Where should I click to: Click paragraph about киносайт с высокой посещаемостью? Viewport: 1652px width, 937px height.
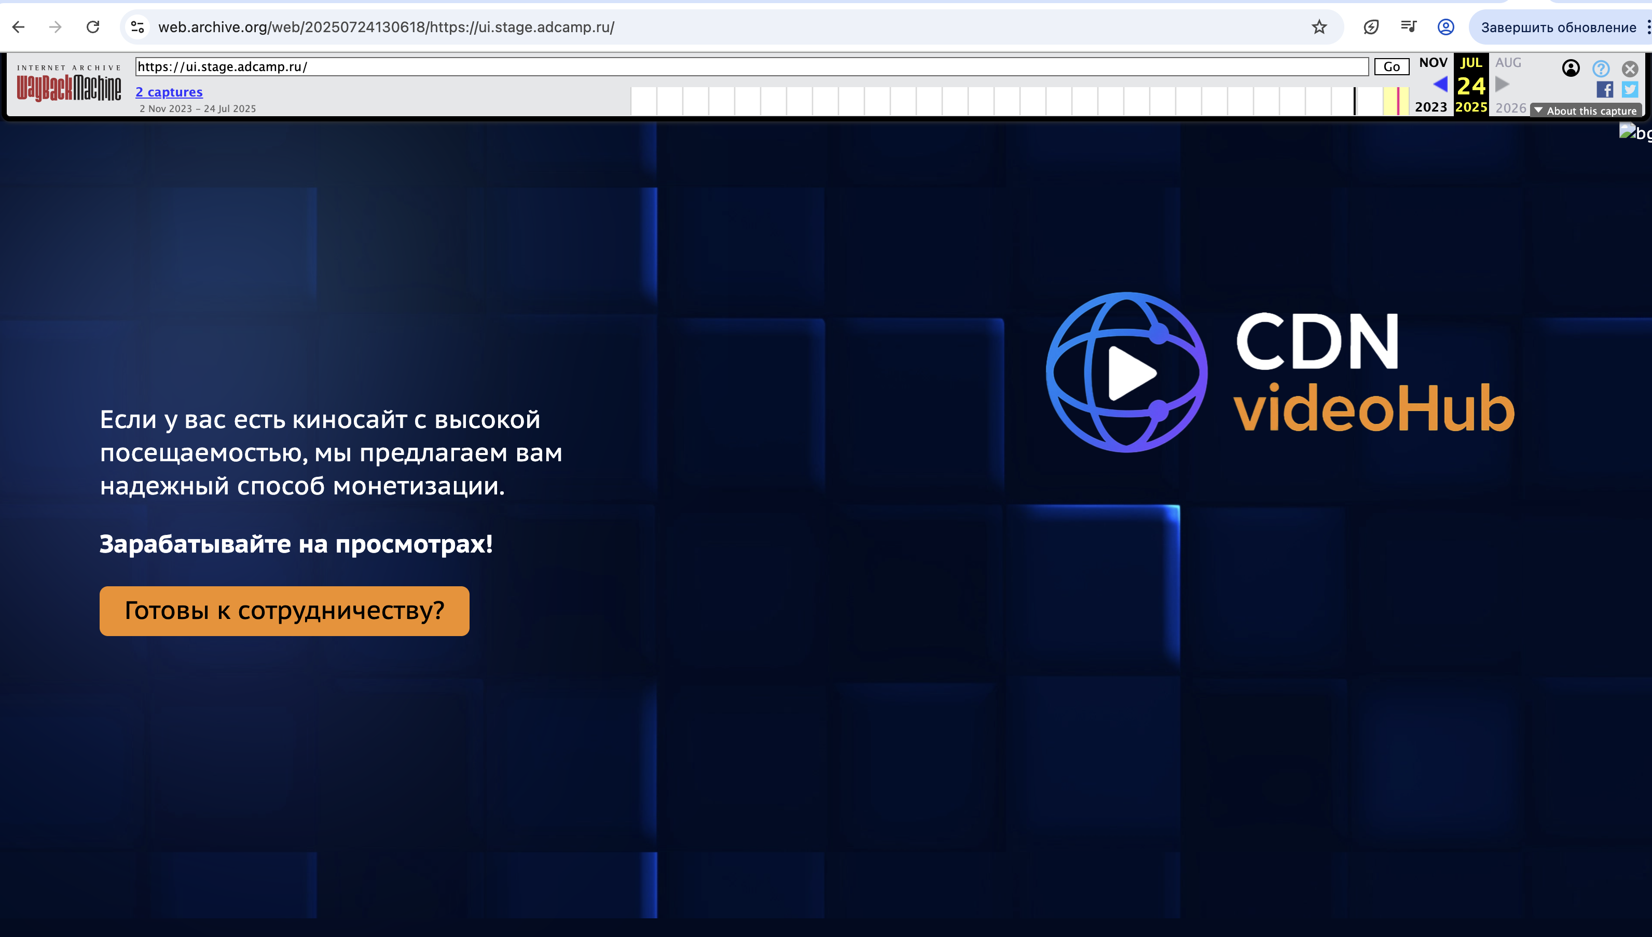pyautogui.click(x=331, y=453)
